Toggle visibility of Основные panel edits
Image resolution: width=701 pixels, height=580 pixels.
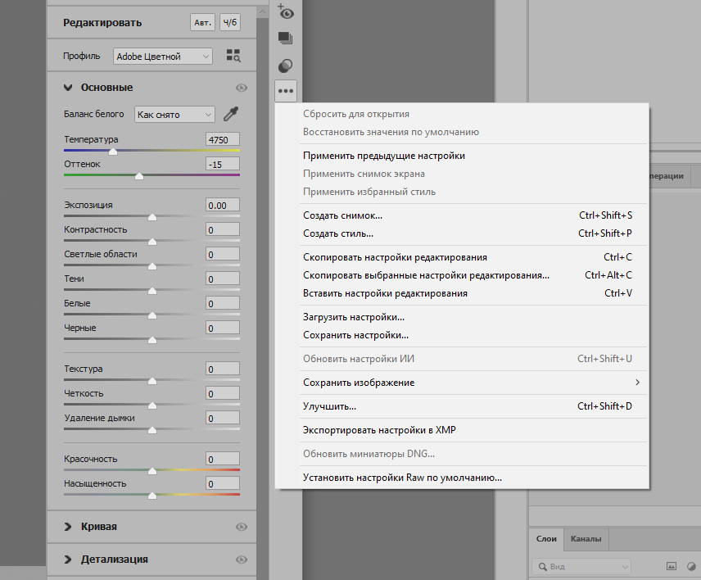tap(241, 88)
